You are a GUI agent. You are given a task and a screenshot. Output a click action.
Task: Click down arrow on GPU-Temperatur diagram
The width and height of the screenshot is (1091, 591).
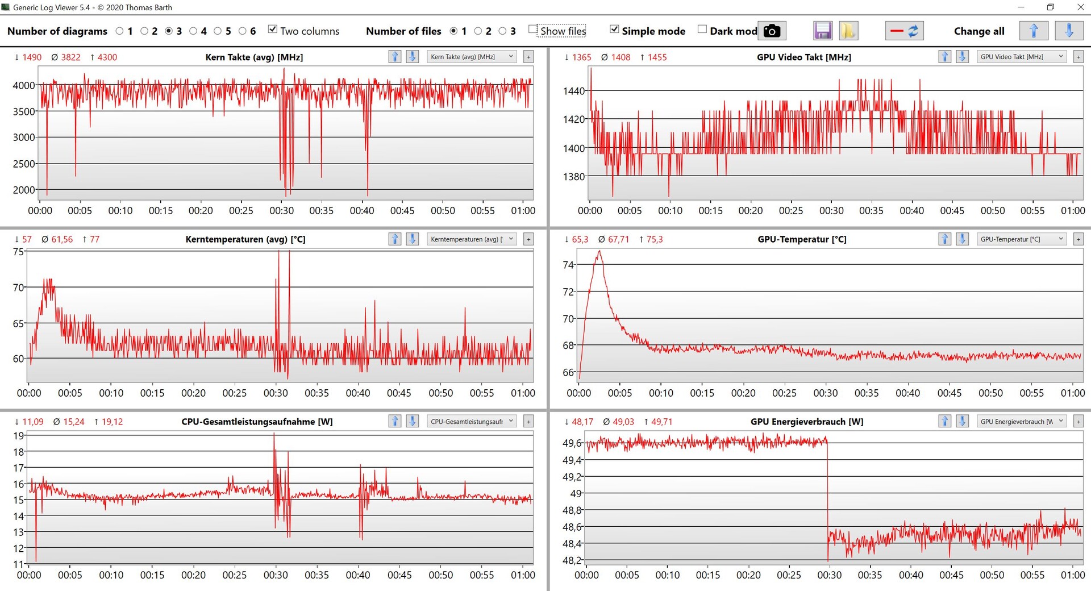[x=962, y=239]
